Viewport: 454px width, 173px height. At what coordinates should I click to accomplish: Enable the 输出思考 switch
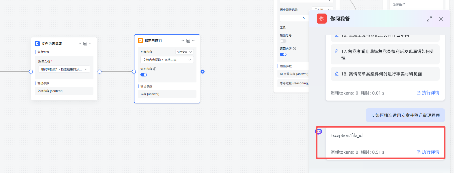[x=283, y=41]
